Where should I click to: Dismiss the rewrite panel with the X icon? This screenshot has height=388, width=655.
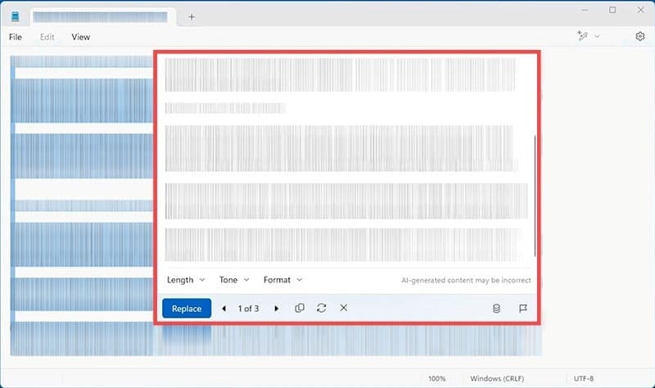[343, 308]
